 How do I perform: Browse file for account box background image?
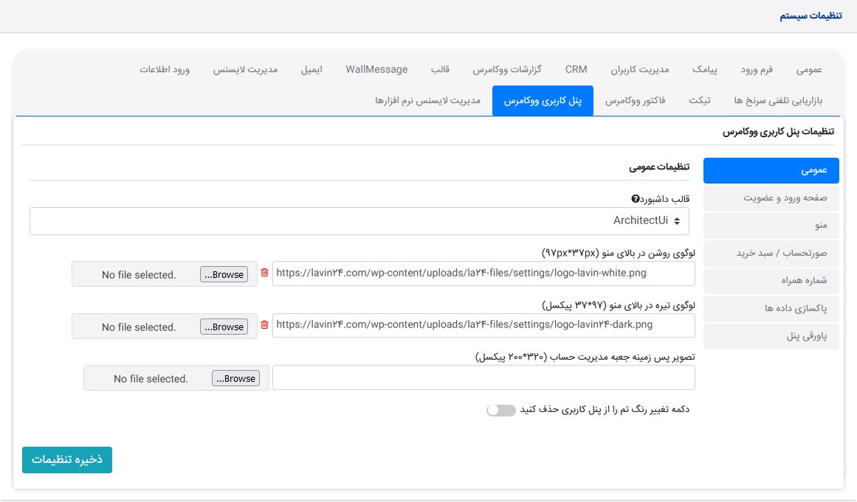click(235, 378)
